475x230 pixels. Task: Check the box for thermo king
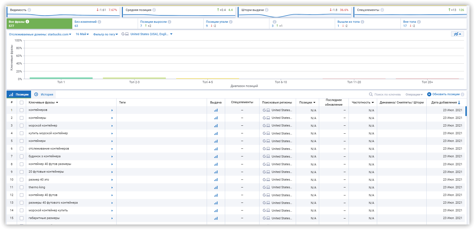[21, 187]
